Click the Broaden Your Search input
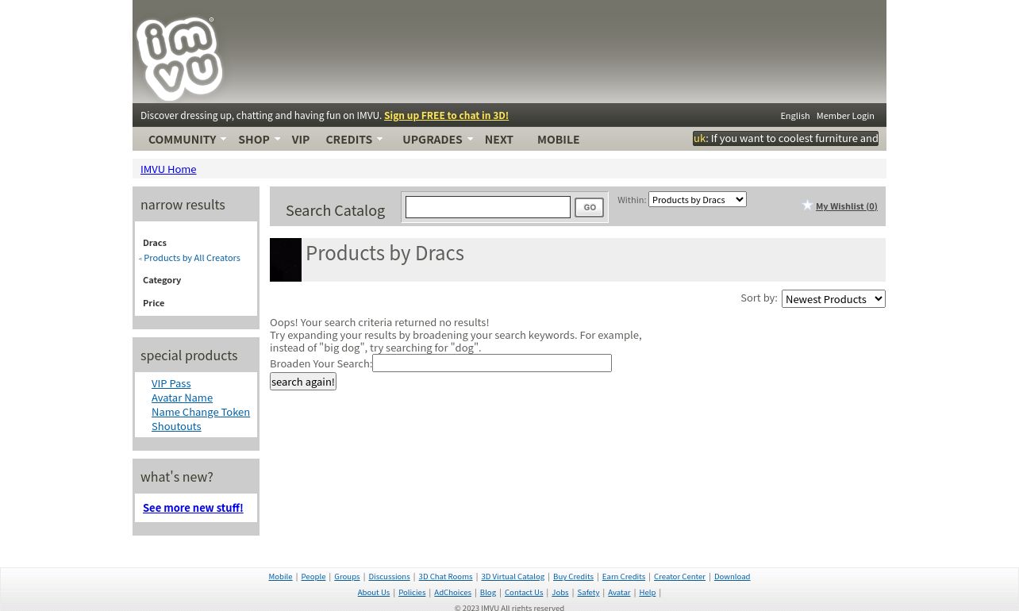This screenshot has width=1019, height=611. [x=492, y=363]
